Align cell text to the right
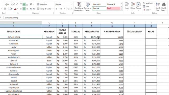169x95 pixels. point(27,9)
